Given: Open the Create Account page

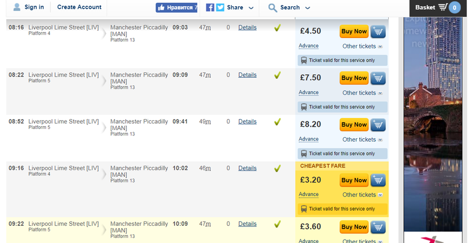Looking at the screenshot, I should [x=79, y=7].
